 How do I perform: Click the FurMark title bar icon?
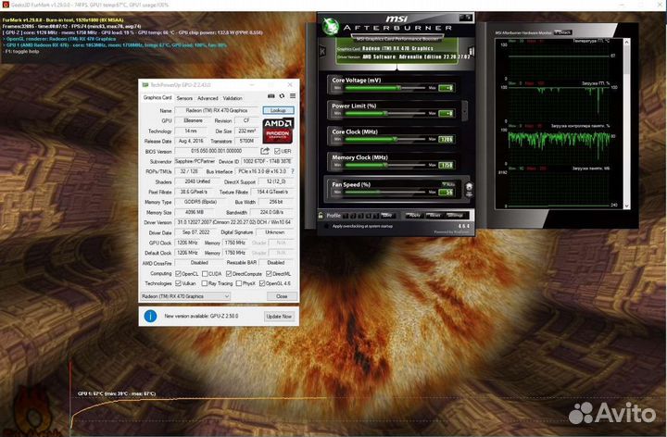click(x=6, y=5)
